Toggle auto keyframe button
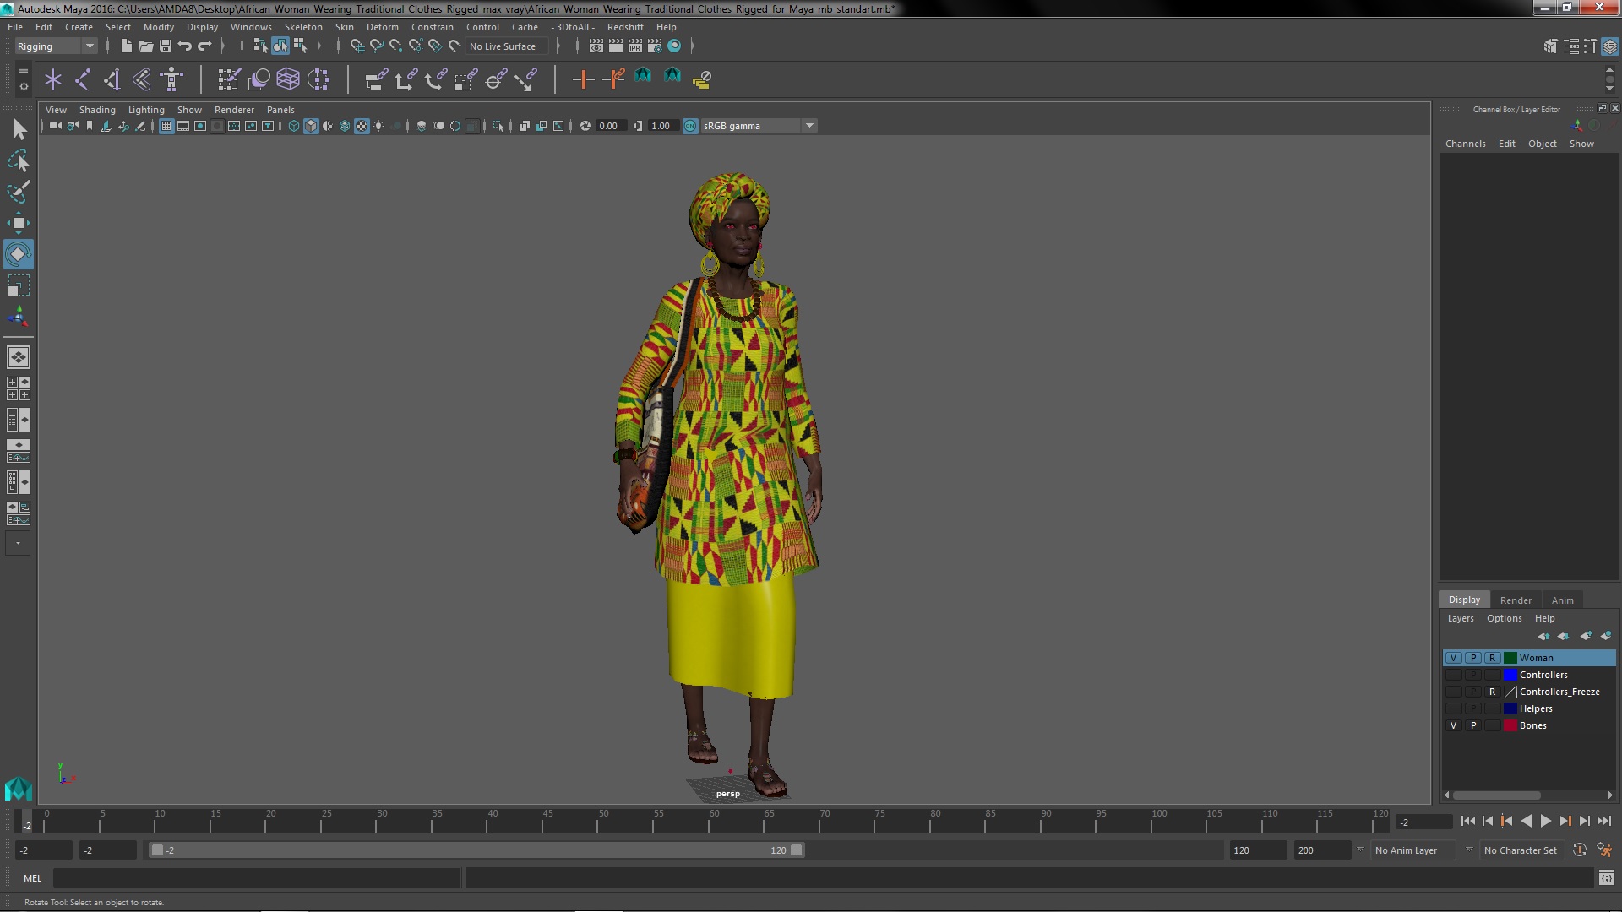Screen dimensions: 1622x912 [x=1580, y=850]
